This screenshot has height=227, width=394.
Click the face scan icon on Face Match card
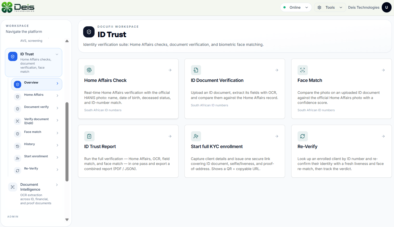(302, 70)
